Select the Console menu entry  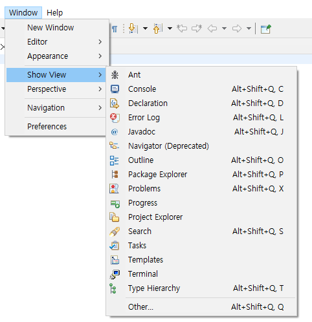click(202, 89)
